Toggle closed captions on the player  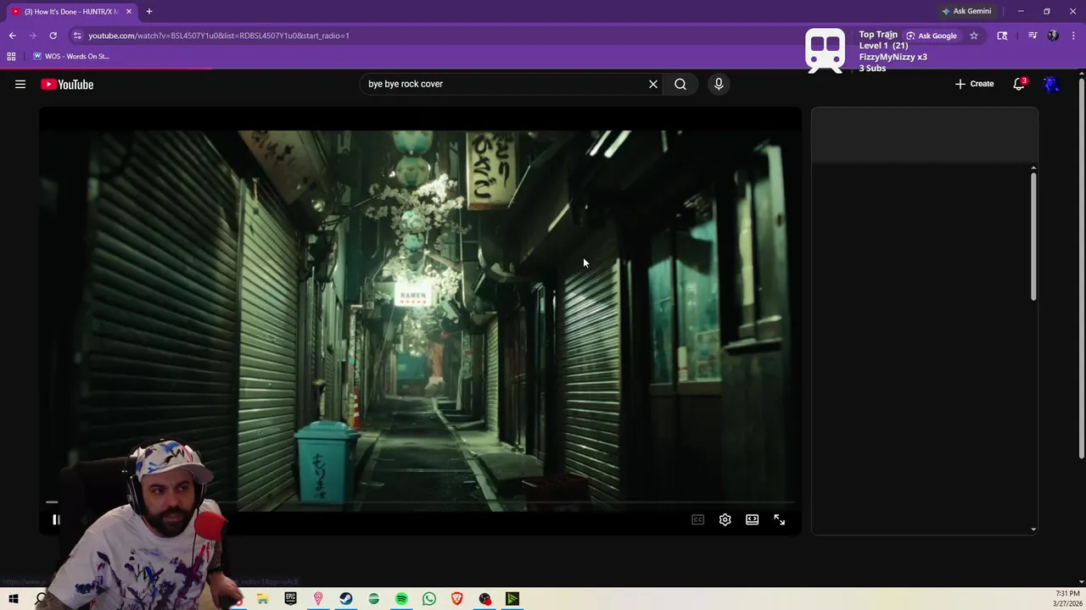[x=697, y=519]
